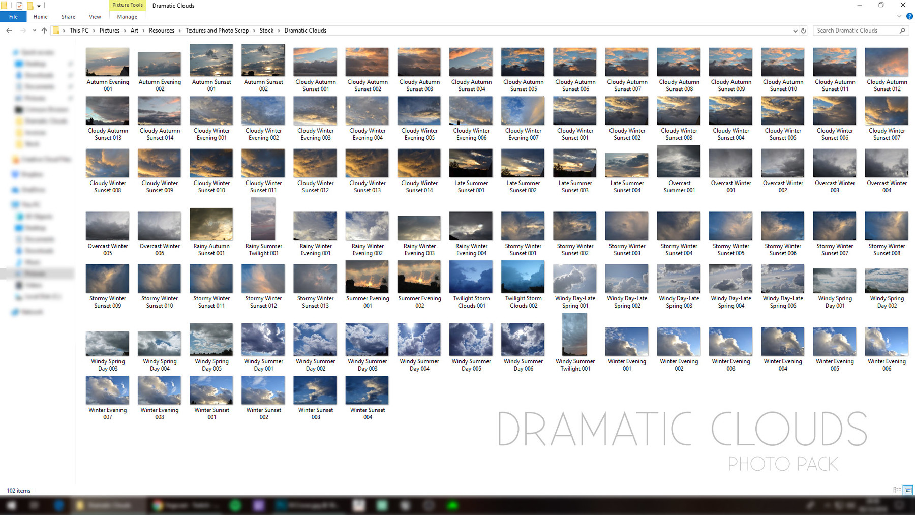Open Customize Quick Access Toolbar dropdown
This screenshot has width=915, height=515.
(x=39, y=6)
